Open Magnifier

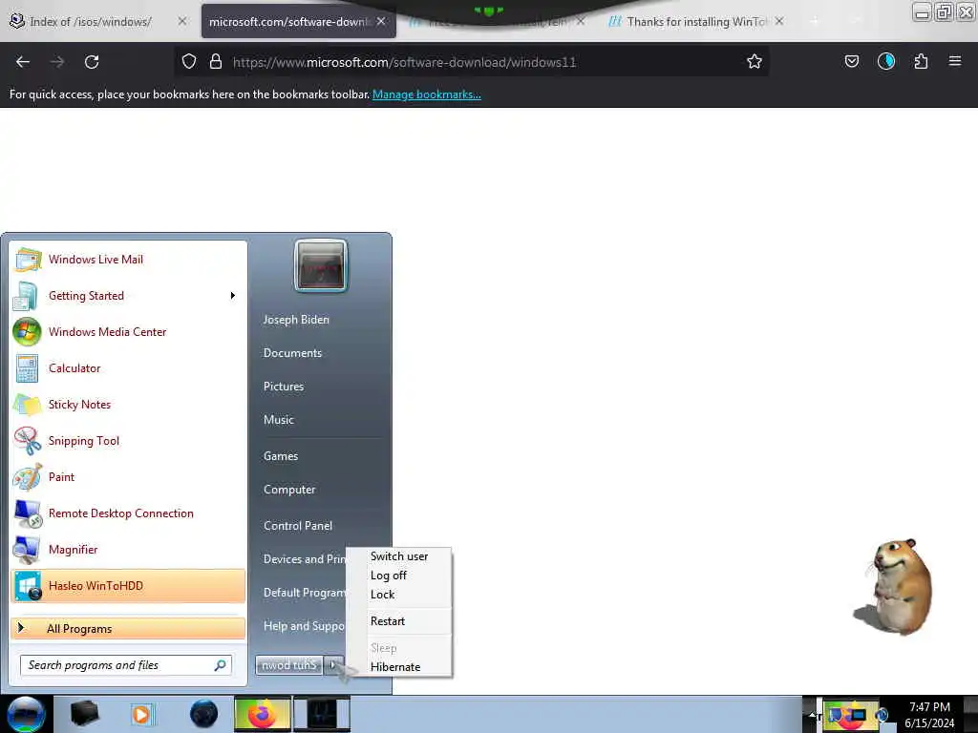pyautogui.click(x=128, y=549)
